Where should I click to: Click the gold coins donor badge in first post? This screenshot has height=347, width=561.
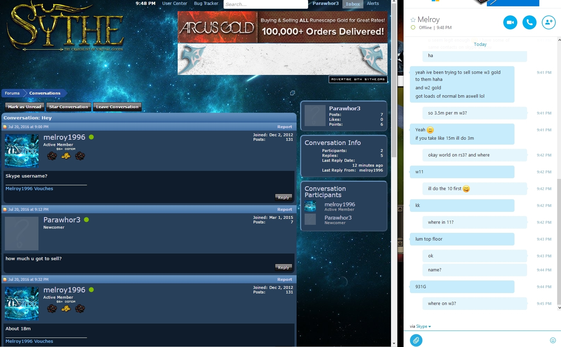tap(66, 156)
